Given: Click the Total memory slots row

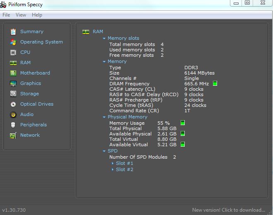Looking at the screenshot, I should tap(137, 44).
